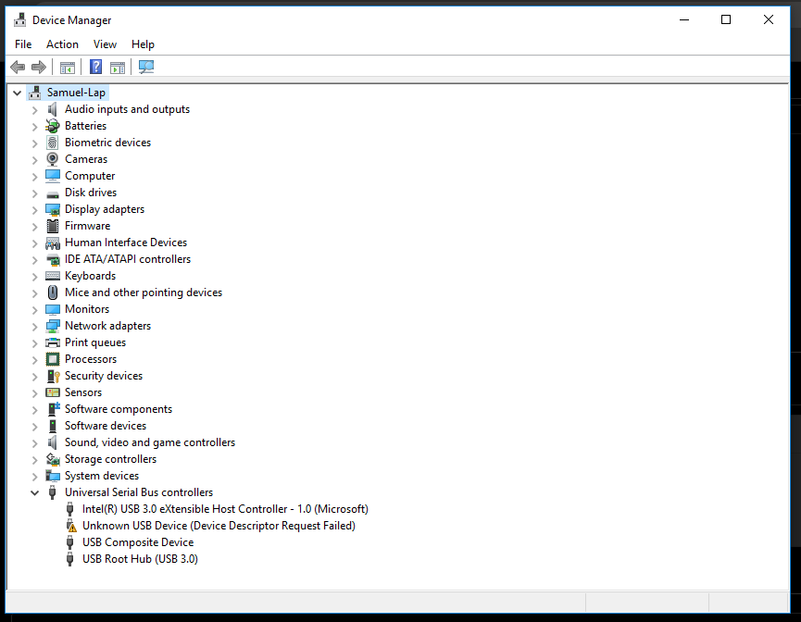Click the Forward arrow in toolbar
801x622 pixels.
(x=39, y=67)
